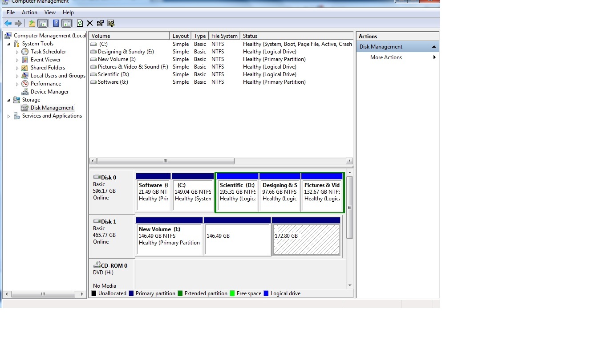Sort by the Volume column header
Image resolution: width=608 pixels, height=342 pixels.
[130, 36]
